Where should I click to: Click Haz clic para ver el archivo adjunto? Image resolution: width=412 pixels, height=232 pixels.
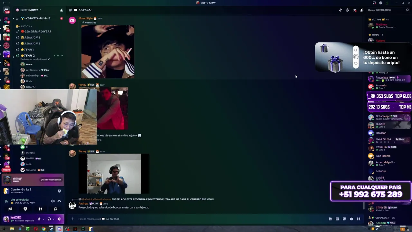pos(118,136)
